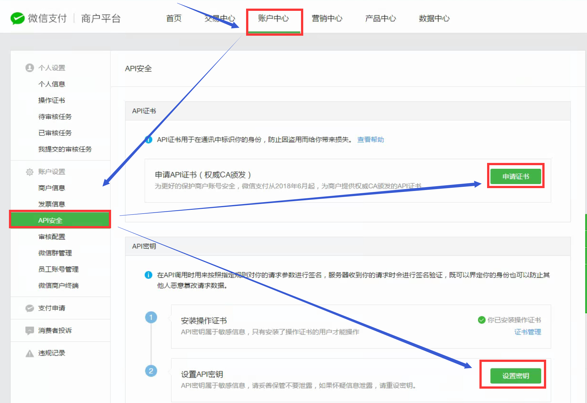Click the 申请证书 button
This screenshot has height=403, width=587.
[516, 176]
